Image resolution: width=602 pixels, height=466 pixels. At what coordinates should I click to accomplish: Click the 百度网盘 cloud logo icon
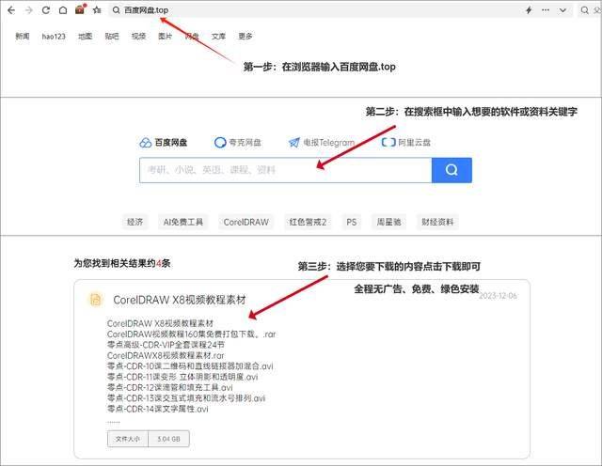point(146,143)
